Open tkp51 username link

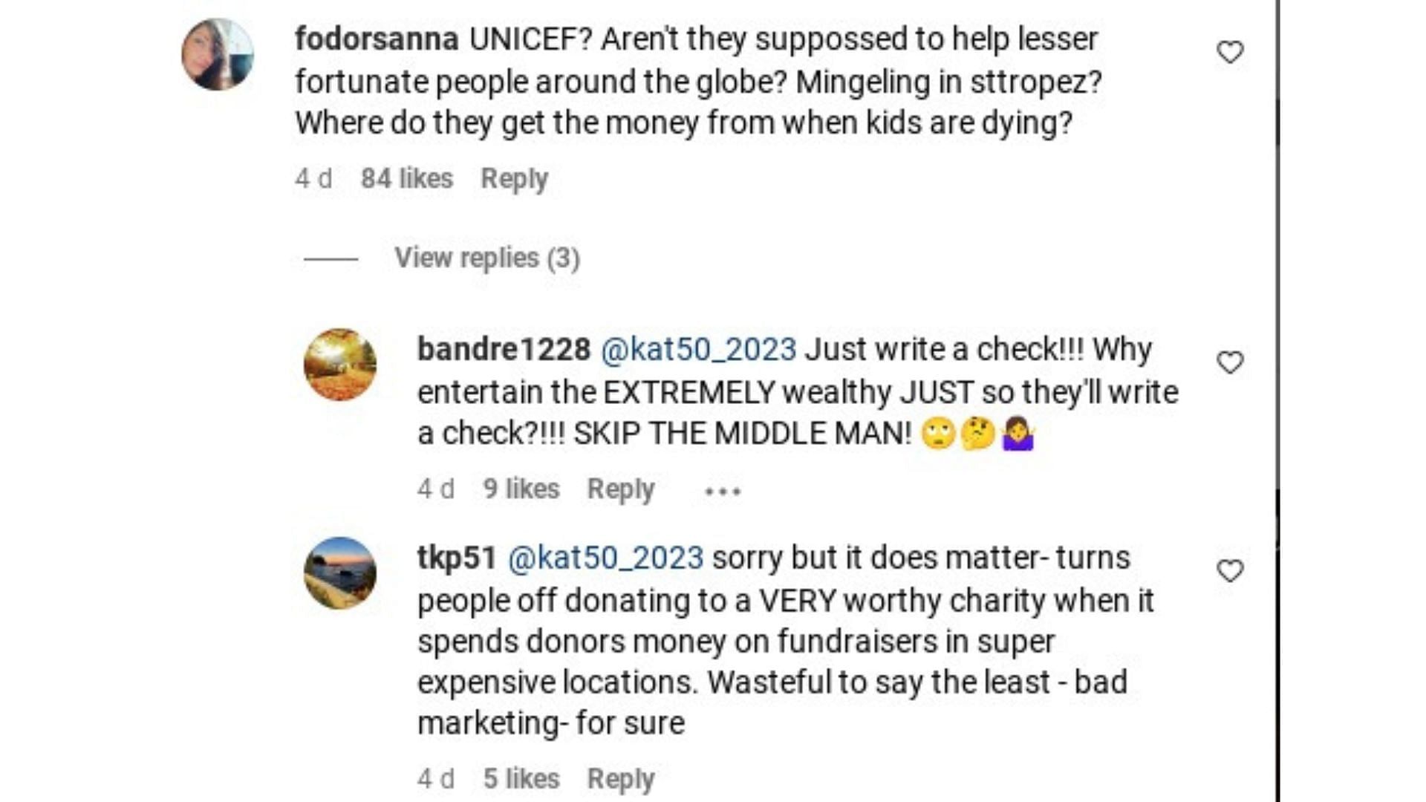pyautogui.click(x=457, y=558)
